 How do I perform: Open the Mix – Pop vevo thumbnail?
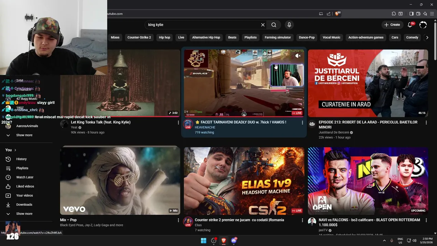(120, 181)
